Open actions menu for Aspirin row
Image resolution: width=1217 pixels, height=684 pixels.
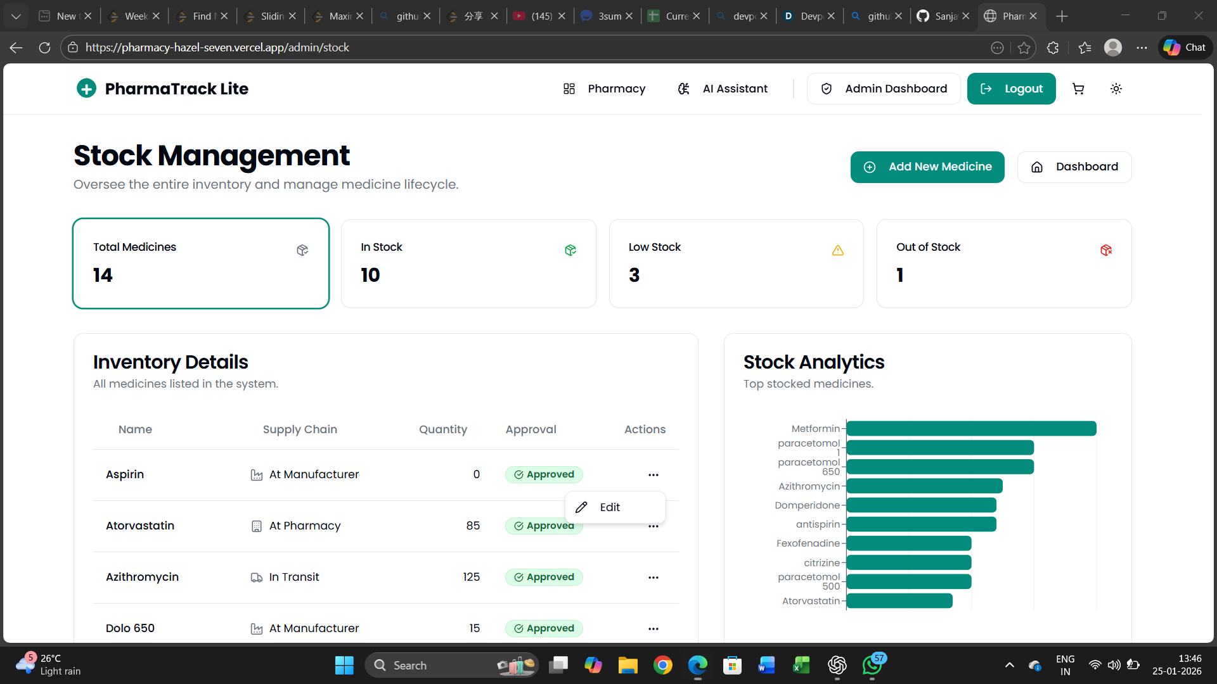coord(654,475)
